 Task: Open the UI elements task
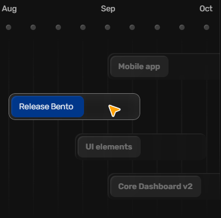coord(109,147)
